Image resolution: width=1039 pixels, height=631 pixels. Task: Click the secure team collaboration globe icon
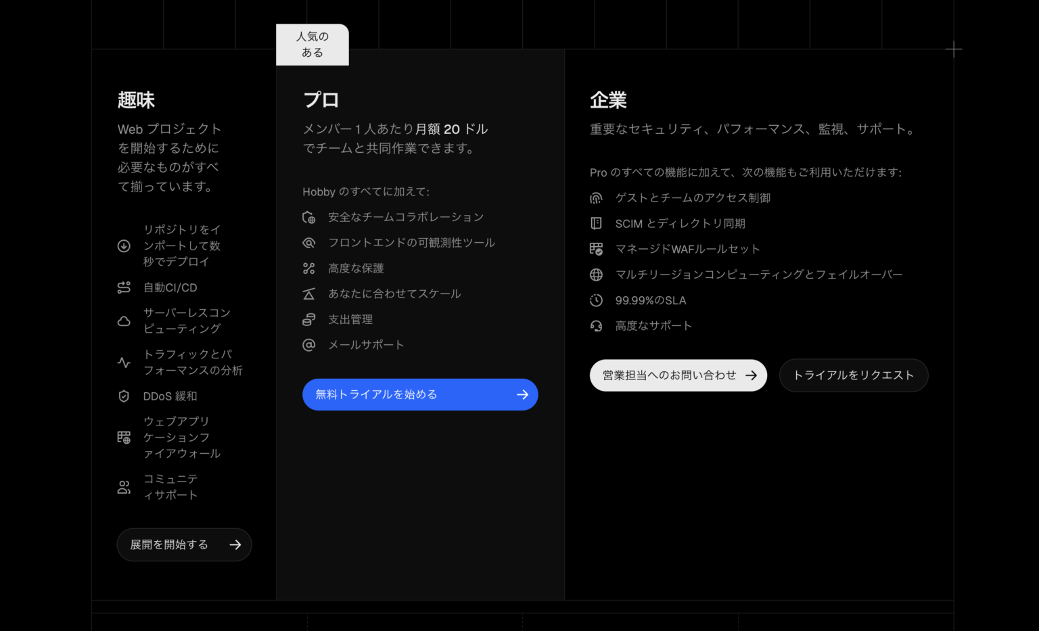pos(309,216)
